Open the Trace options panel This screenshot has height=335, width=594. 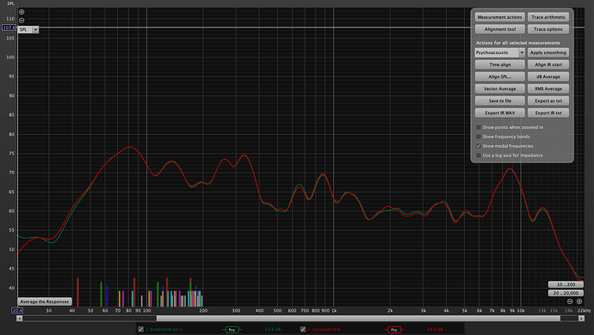(x=548, y=29)
